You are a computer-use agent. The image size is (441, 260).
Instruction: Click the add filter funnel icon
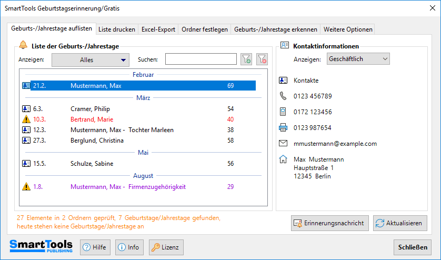point(246,59)
